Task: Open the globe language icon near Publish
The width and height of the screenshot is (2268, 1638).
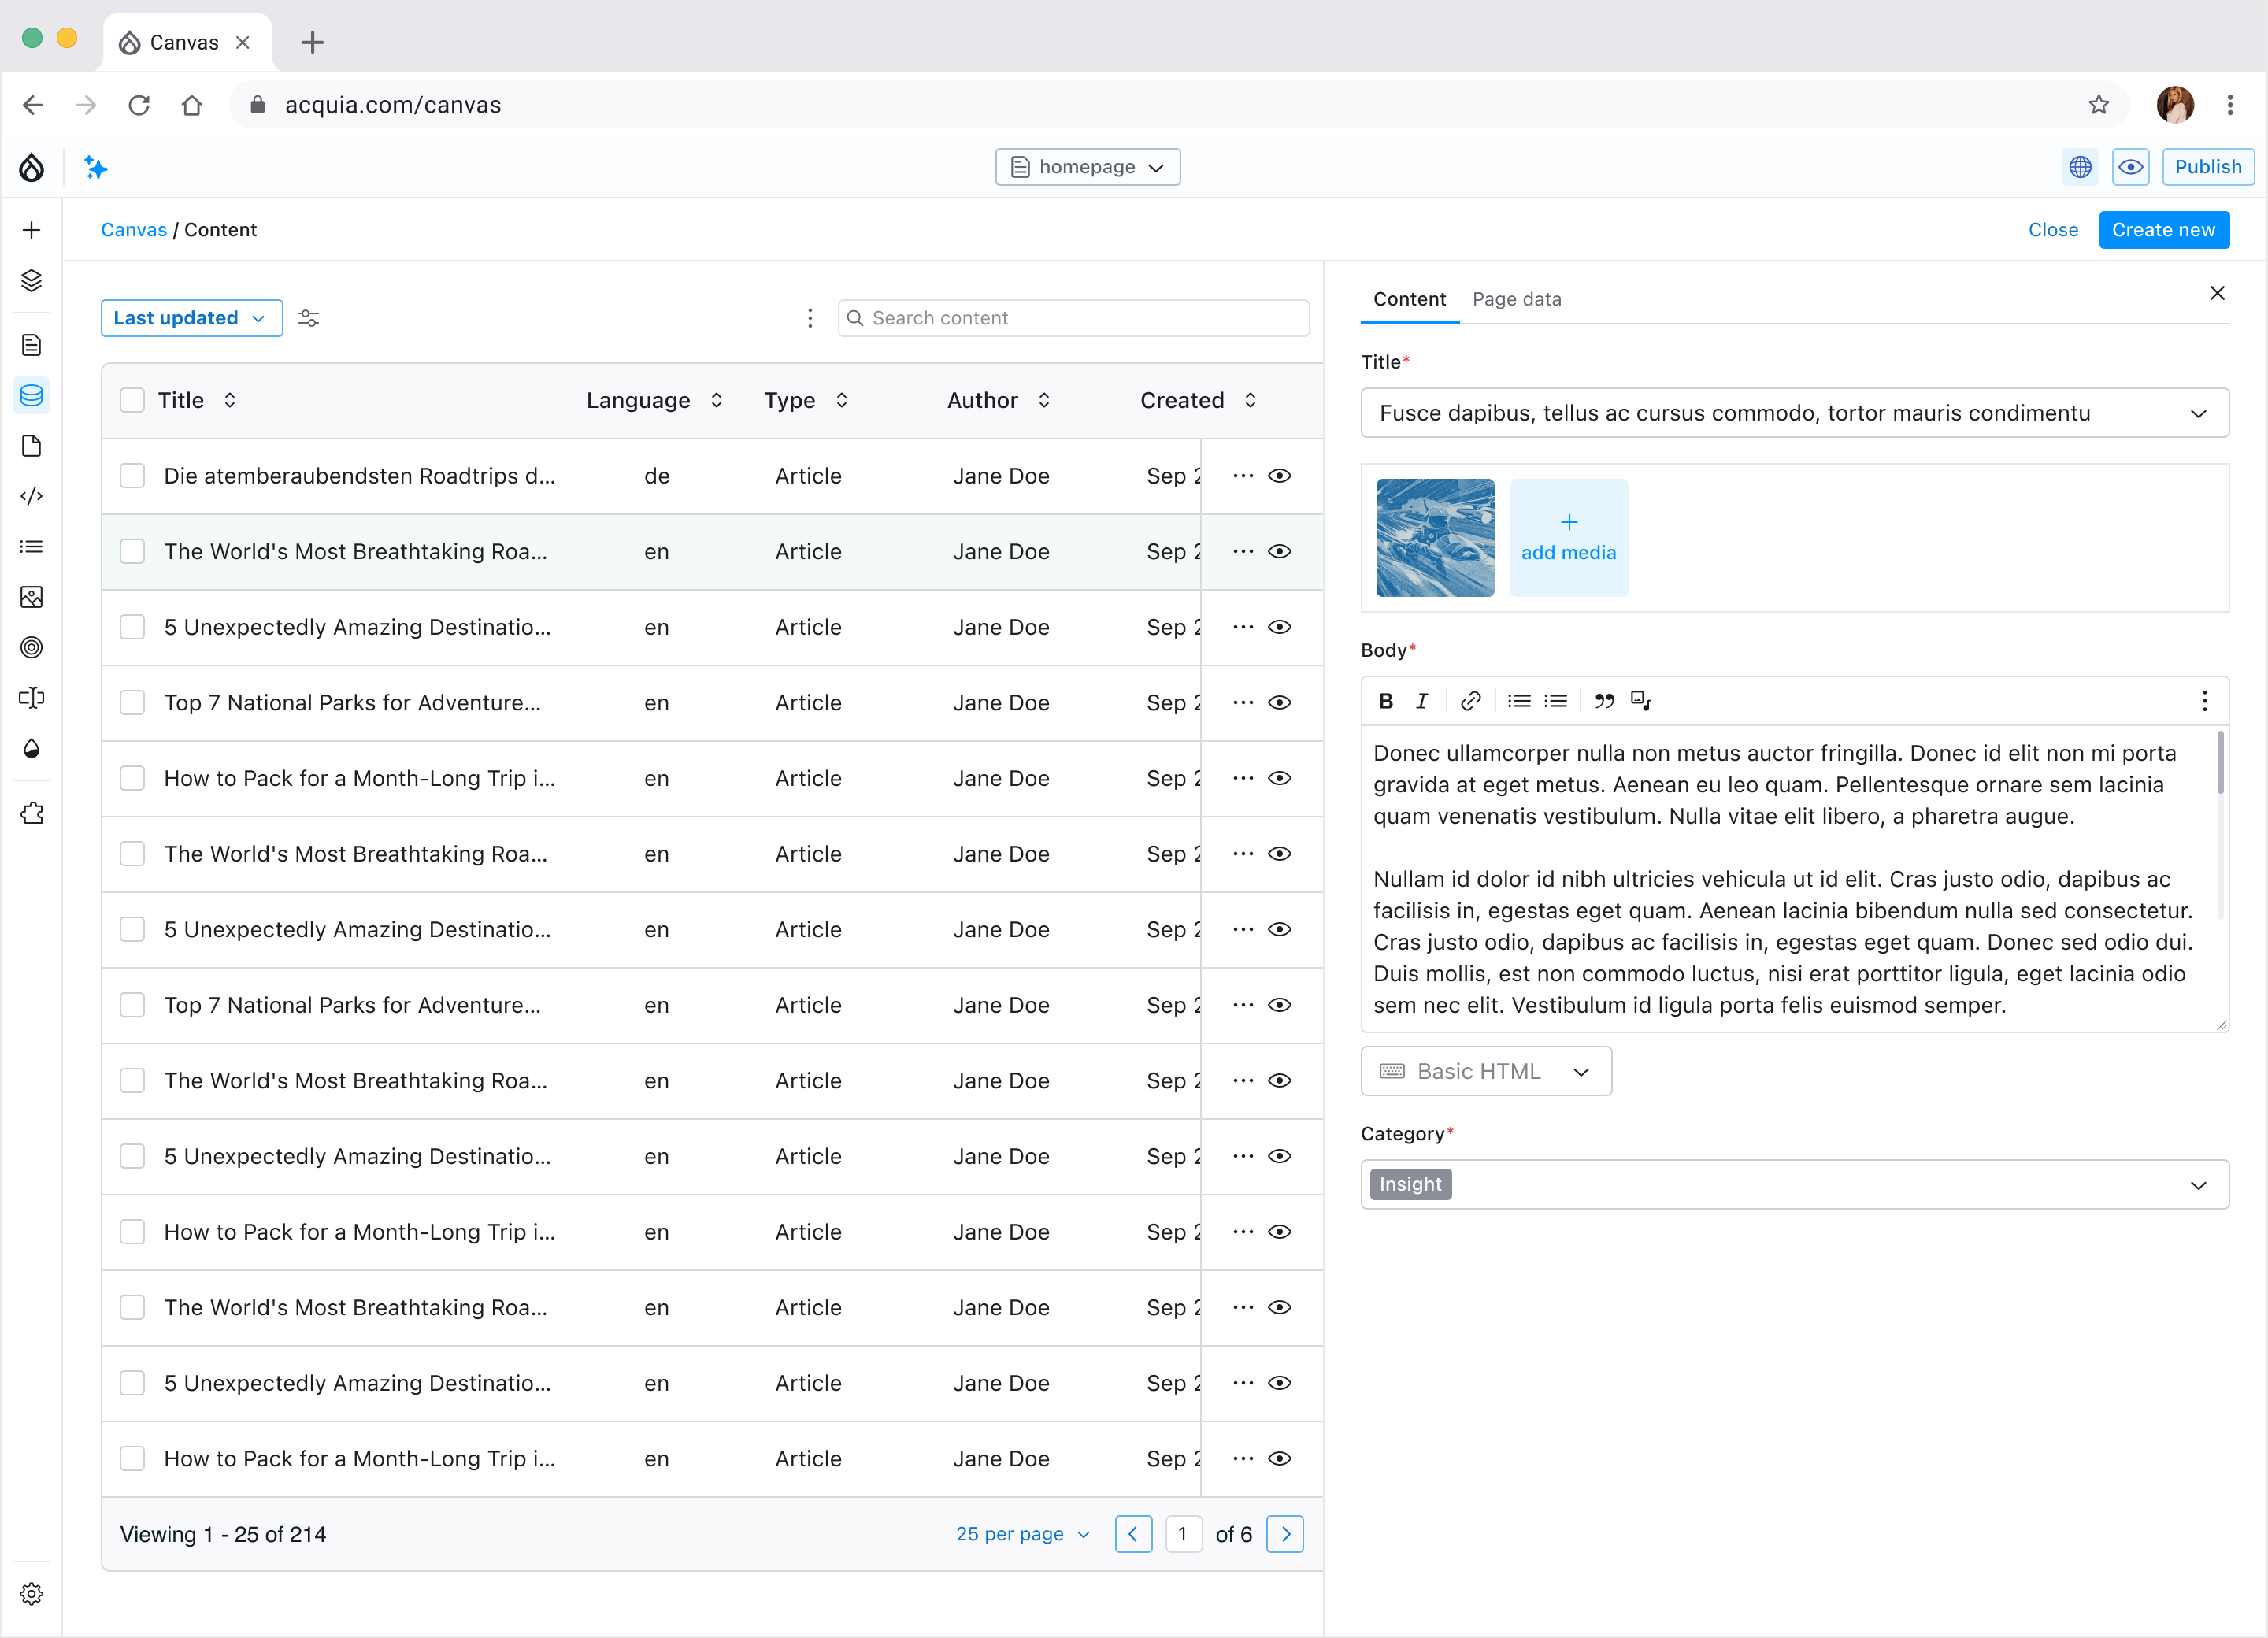Action: click(2080, 167)
